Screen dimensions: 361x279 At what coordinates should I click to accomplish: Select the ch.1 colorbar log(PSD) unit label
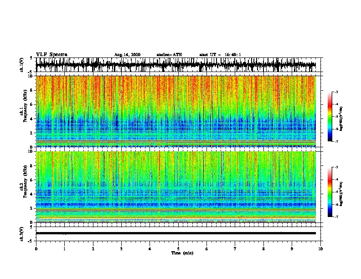click(x=341, y=119)
